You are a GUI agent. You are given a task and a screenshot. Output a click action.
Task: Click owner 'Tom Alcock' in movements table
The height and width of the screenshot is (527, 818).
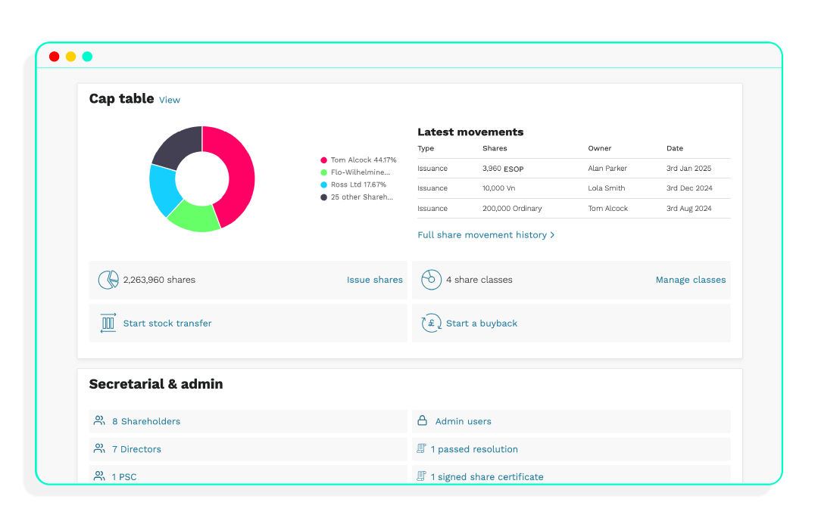(x=607, y=208)
